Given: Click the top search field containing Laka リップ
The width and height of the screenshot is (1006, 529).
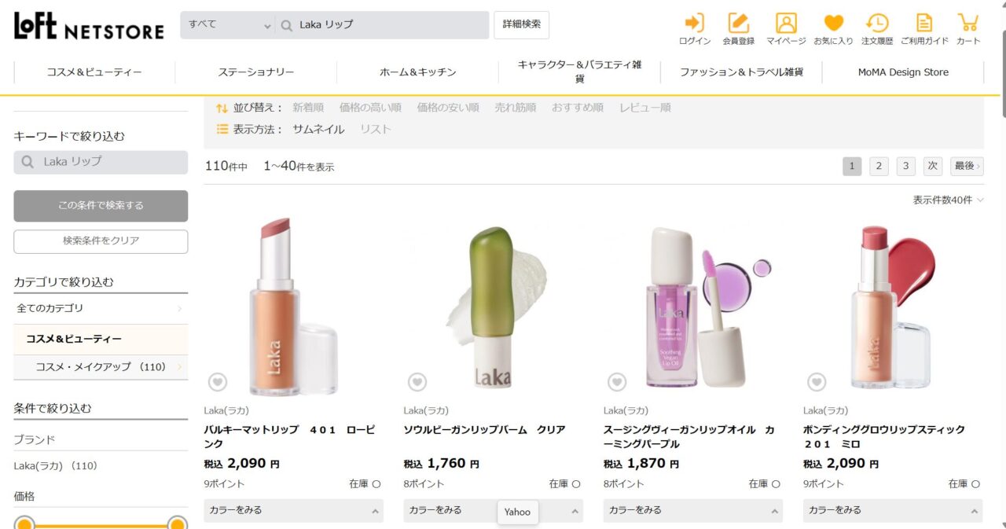Looking at the screenshot, I should 383,25.
